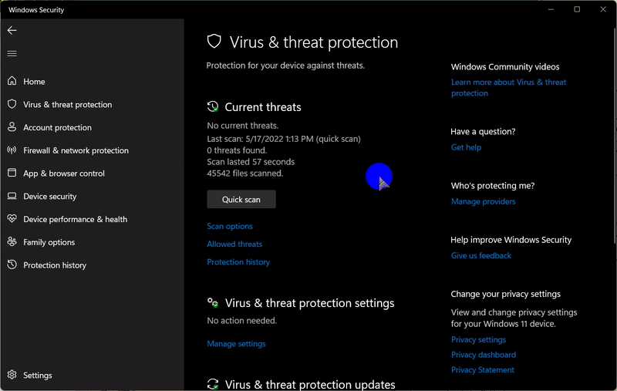
Task: Open Protection history link under Current threats
Action: 238,262
